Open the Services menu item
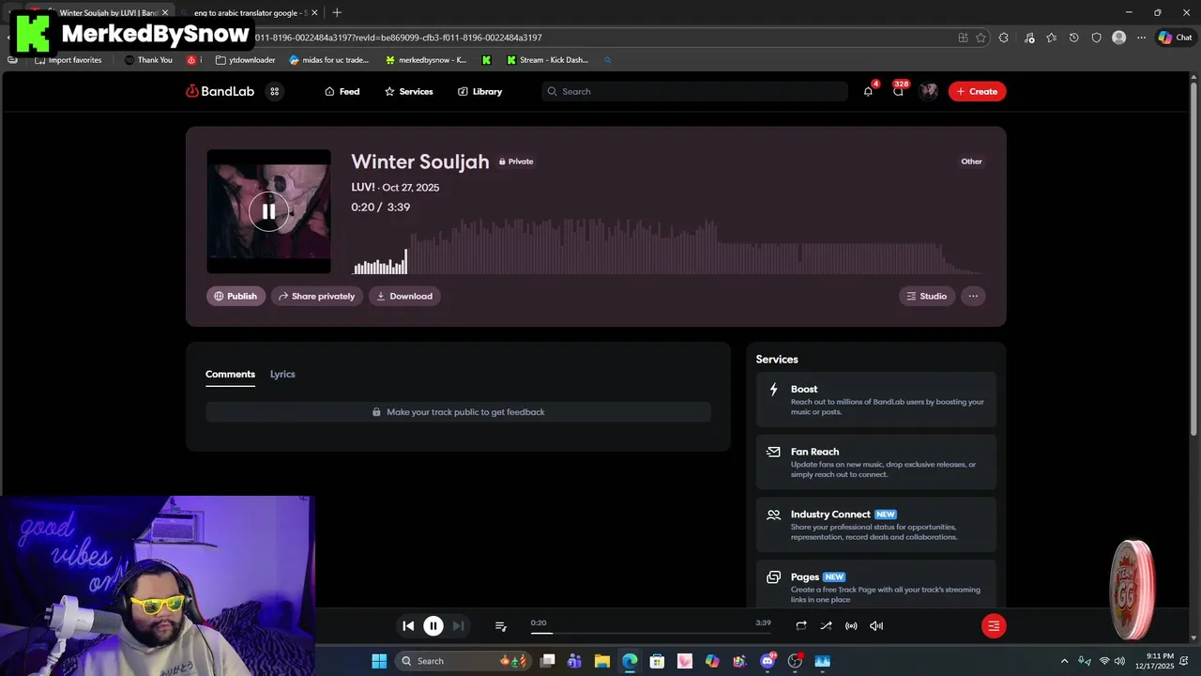The height and width of the screenshot is (676, 1201). [x=408, y=91]
